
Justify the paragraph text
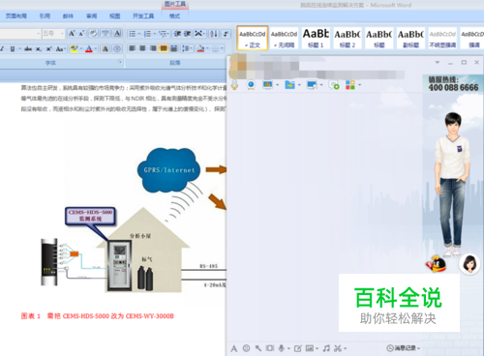[164, 48]
